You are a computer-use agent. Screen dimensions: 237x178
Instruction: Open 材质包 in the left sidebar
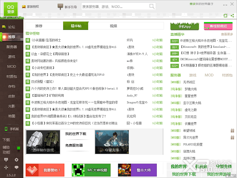[x=11, y=76]
